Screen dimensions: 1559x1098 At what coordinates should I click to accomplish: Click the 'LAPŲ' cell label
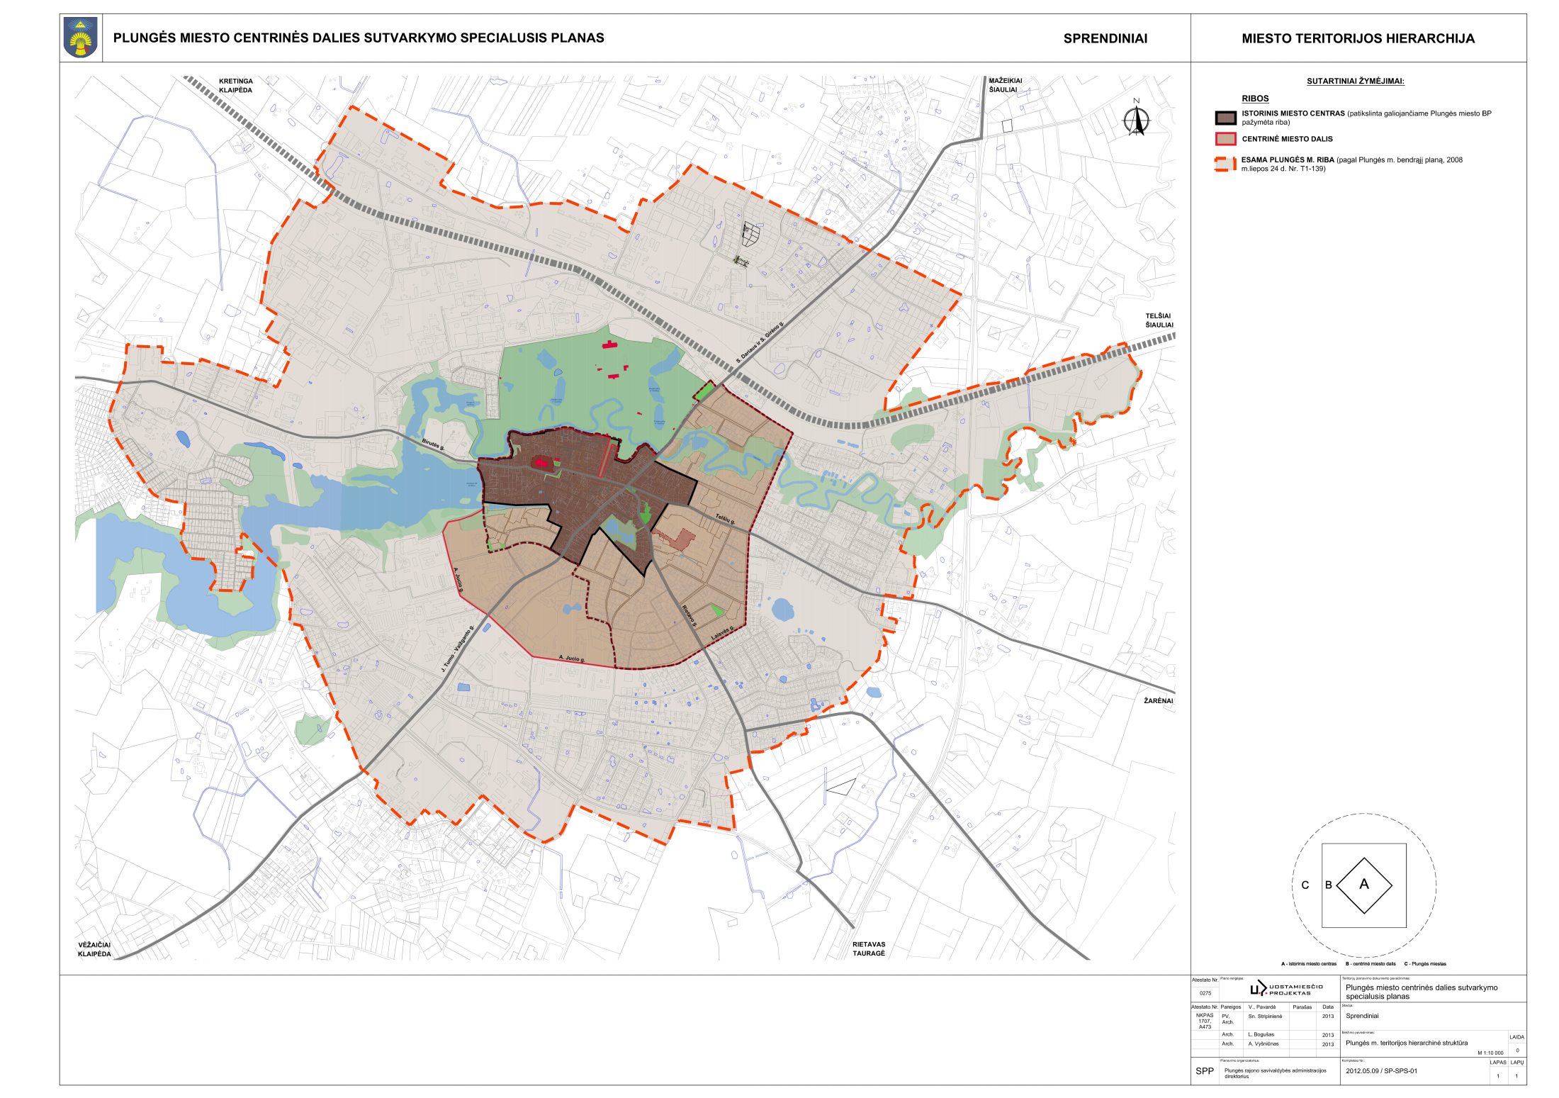[1516, 1063]
